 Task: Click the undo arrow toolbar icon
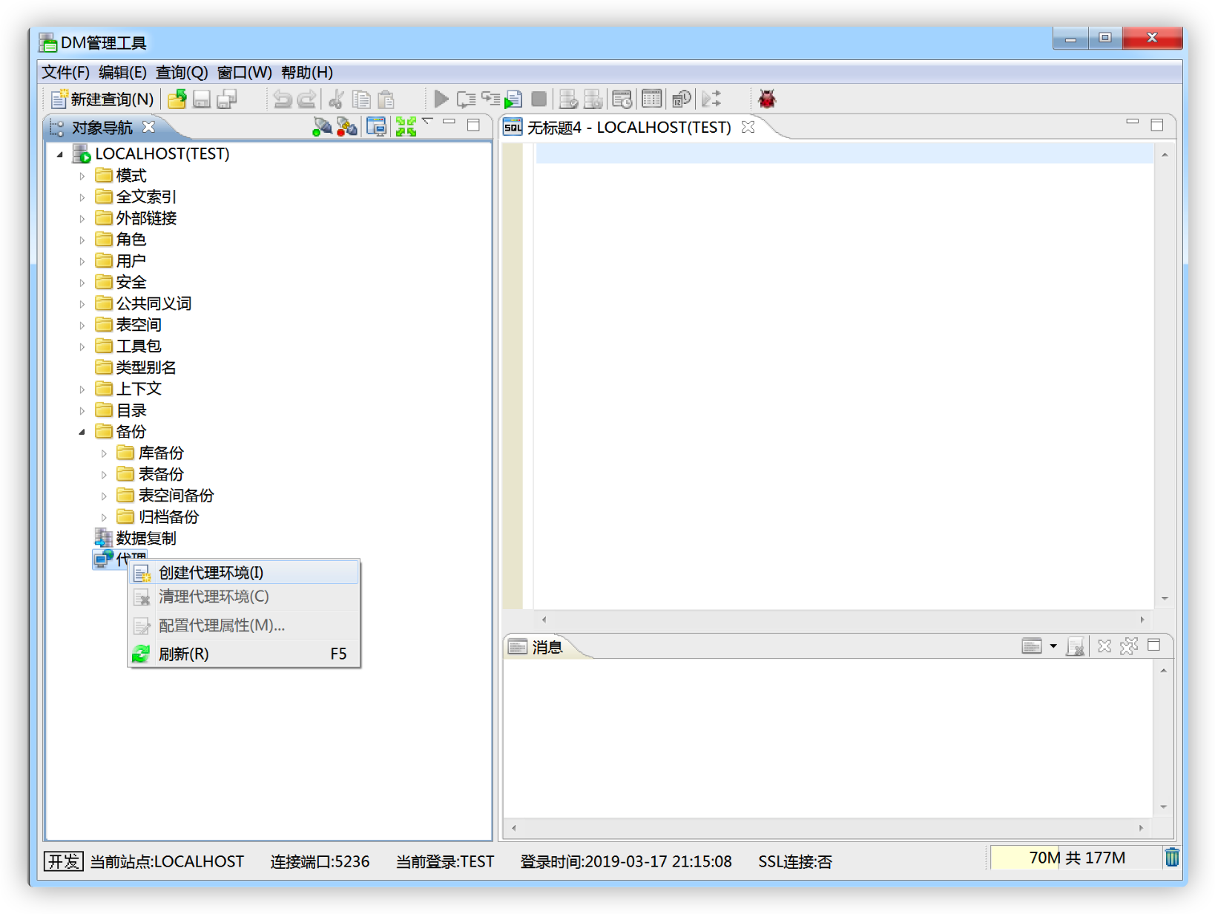(x=282, y=99)
